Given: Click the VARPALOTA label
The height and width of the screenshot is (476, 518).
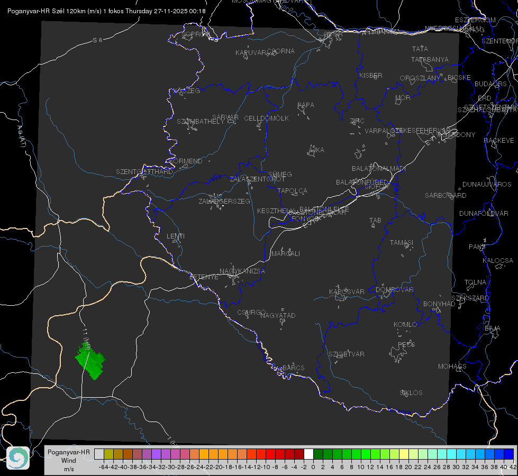Looking at the screenshot, I should [x=383, y=131].
